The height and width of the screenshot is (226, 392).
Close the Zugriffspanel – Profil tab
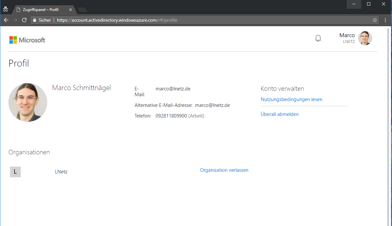pos(71,10)
